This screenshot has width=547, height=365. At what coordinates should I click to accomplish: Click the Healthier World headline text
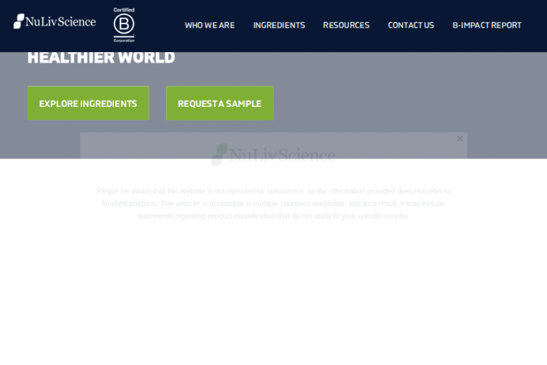pyautogui.click(x=101, y=58)
